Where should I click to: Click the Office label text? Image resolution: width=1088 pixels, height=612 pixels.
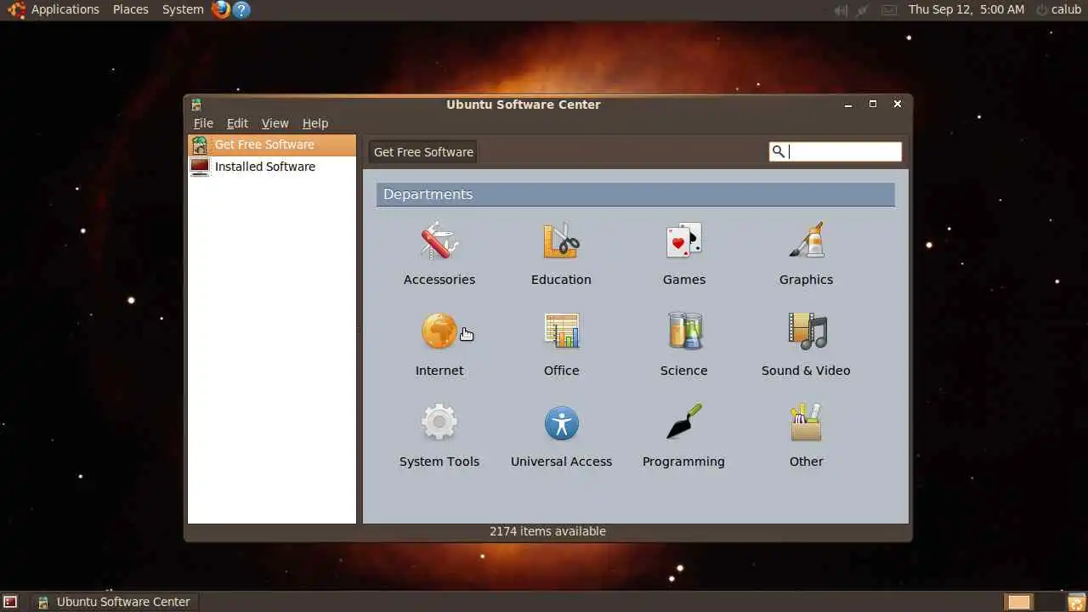point(562,371)
